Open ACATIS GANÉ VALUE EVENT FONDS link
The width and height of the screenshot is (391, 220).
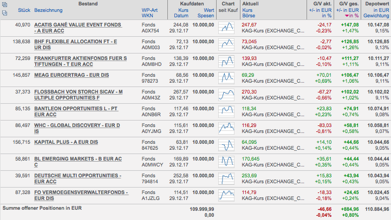(78, 28)
